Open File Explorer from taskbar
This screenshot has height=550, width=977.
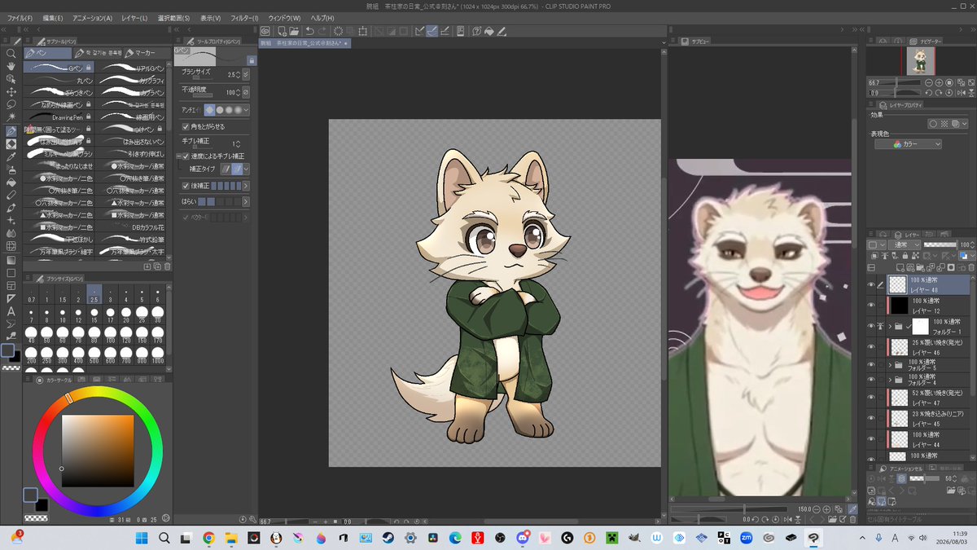(231, 538)
